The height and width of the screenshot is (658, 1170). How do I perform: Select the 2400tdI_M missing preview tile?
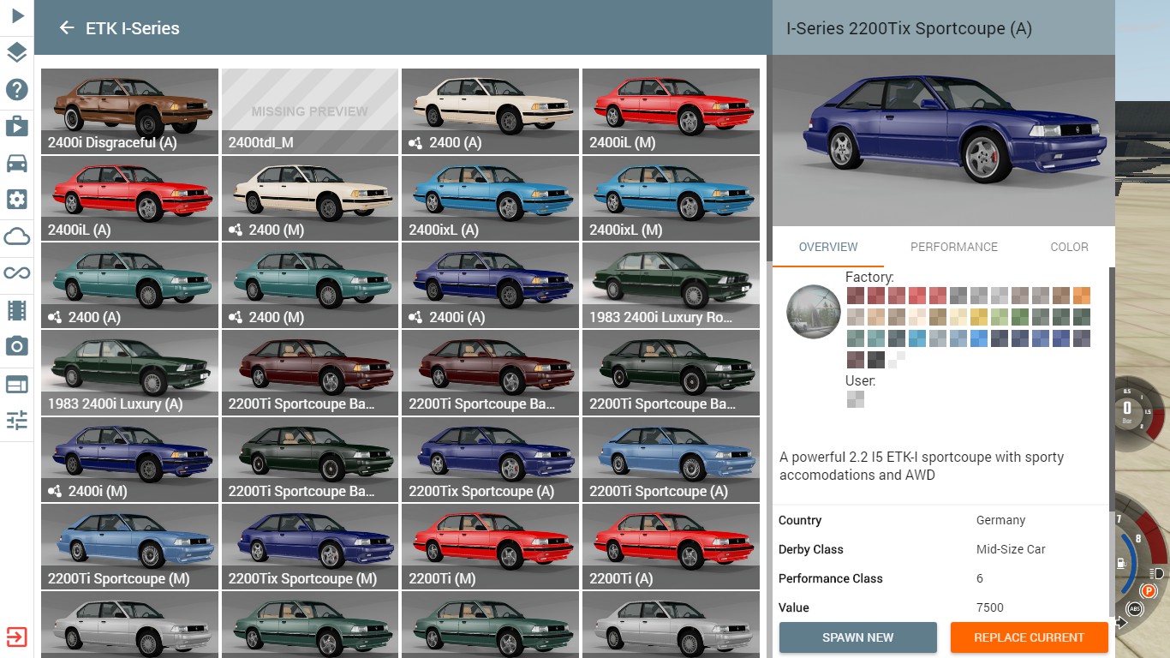click(x=310, y=111)
